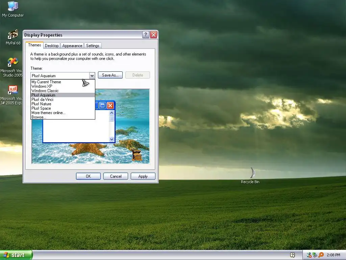Click the Cancel button
Screen dimensions: 346x260
116,176
